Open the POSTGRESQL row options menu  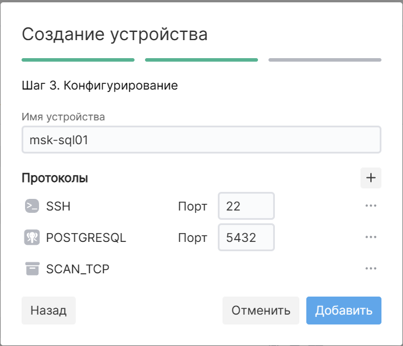[371, 237]
